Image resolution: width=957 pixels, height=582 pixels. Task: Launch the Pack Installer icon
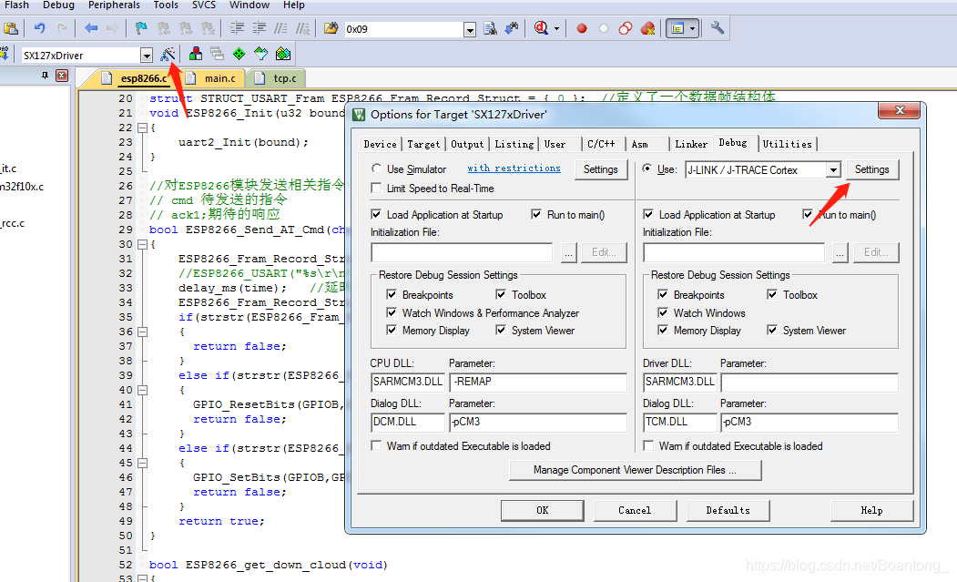283,55
